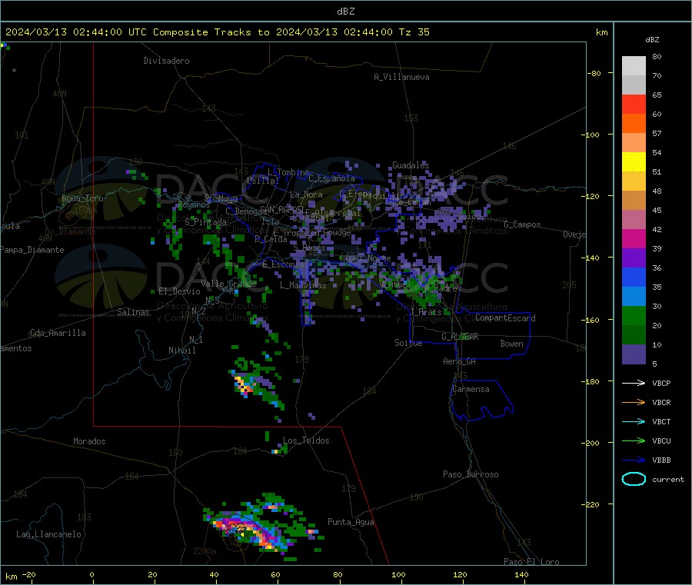Image resolution: width=692 pixels, height=585 pixels.
Task: Click the A_Villanueva map label
Action: (x=401, y=77)
